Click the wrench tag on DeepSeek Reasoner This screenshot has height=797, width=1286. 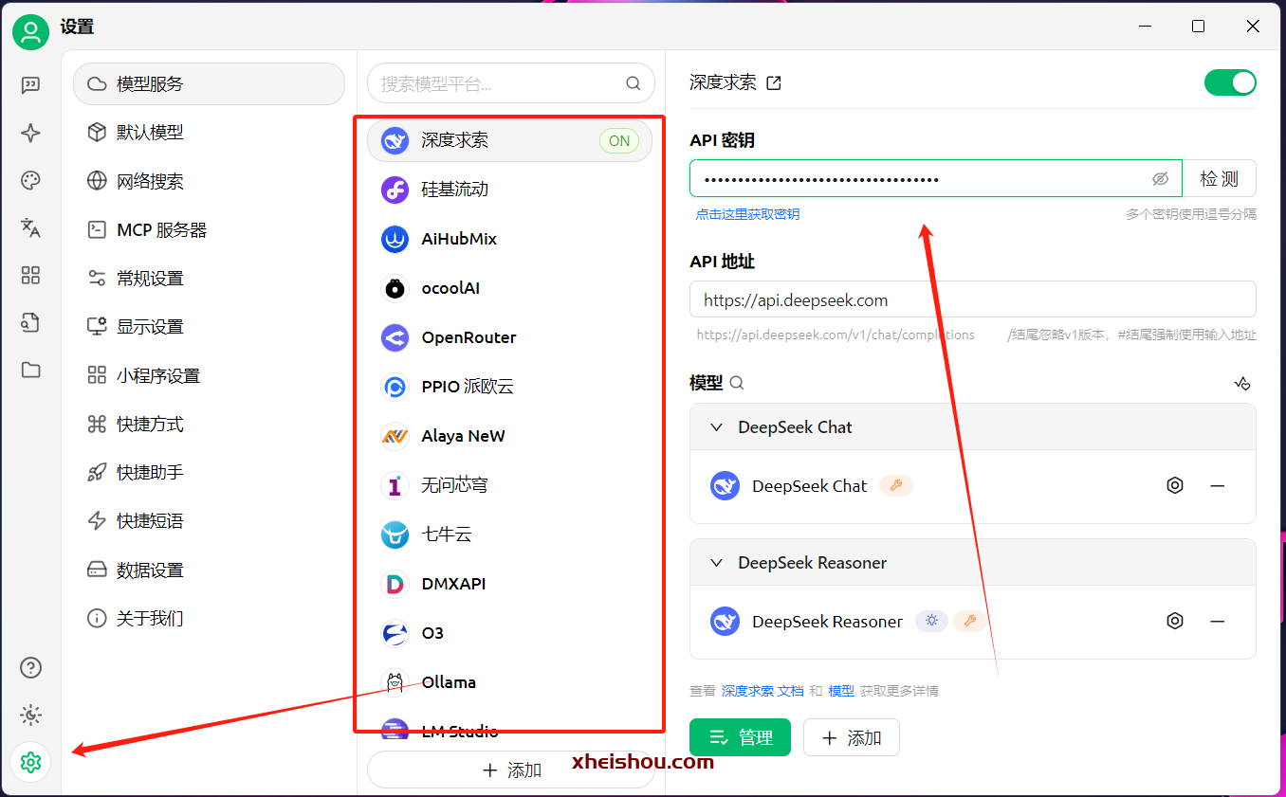click(x=969, y=622)
